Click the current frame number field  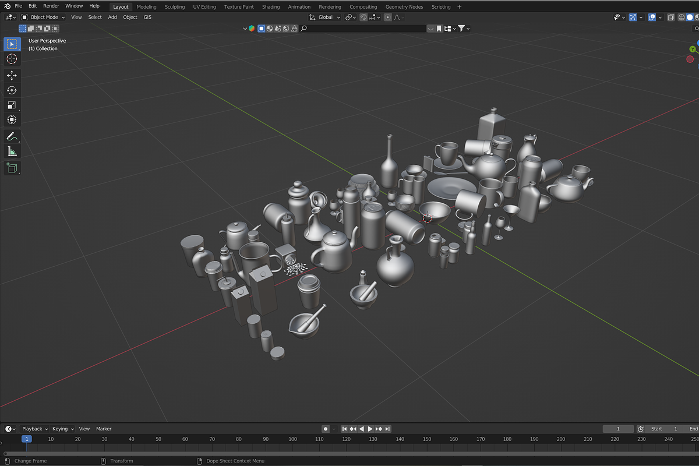618,429
